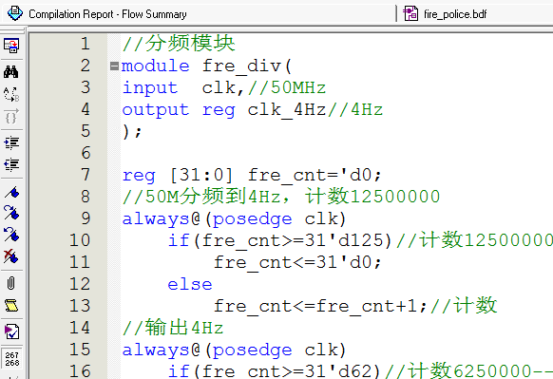The image size is (553, 379).
Task: Open the fire_police.bdf tab
Action: point(455,14)
